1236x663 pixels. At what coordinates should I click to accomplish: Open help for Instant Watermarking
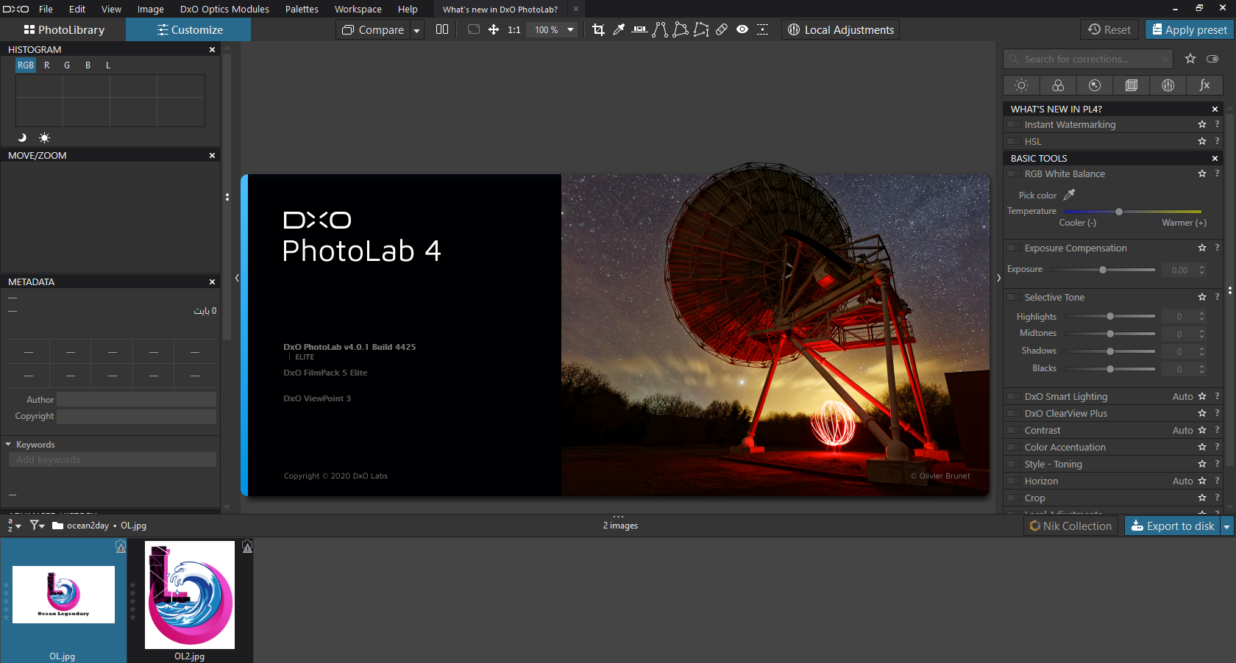tap(1217, 124)
